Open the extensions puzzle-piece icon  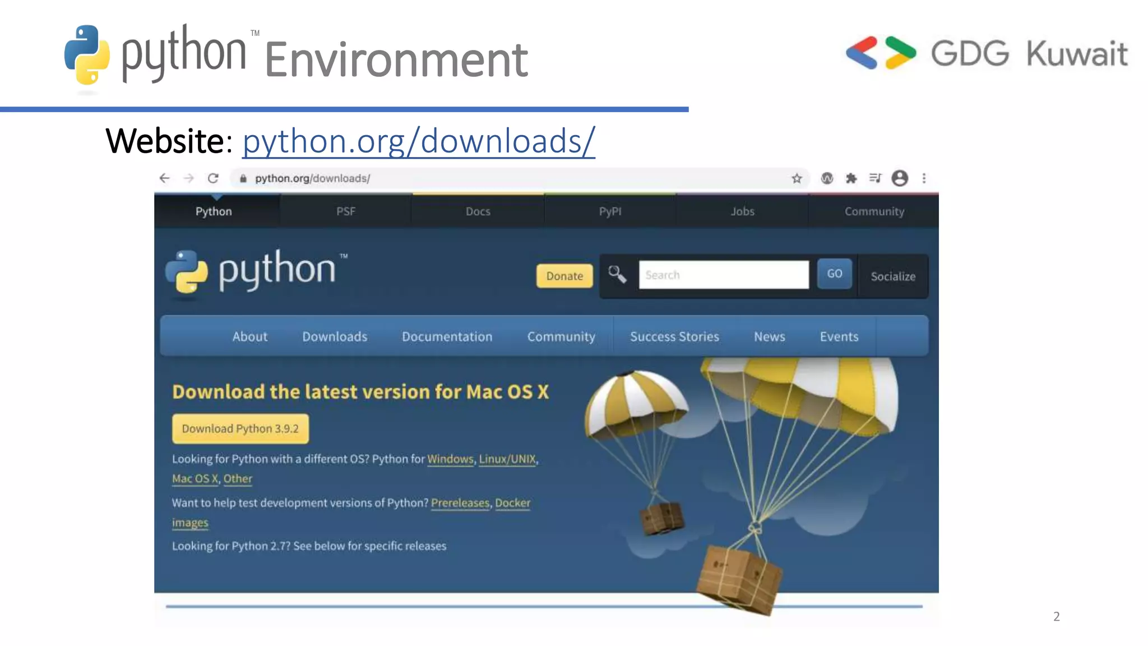851,178
